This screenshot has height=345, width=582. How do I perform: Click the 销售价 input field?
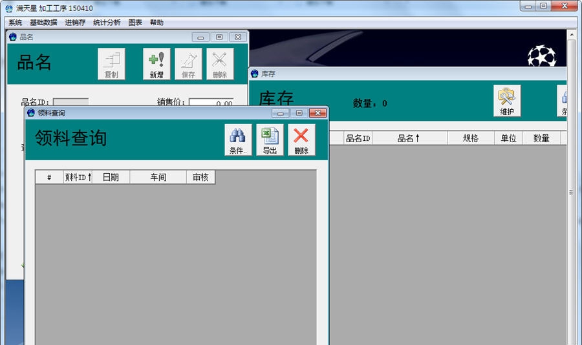pos(211,102)
